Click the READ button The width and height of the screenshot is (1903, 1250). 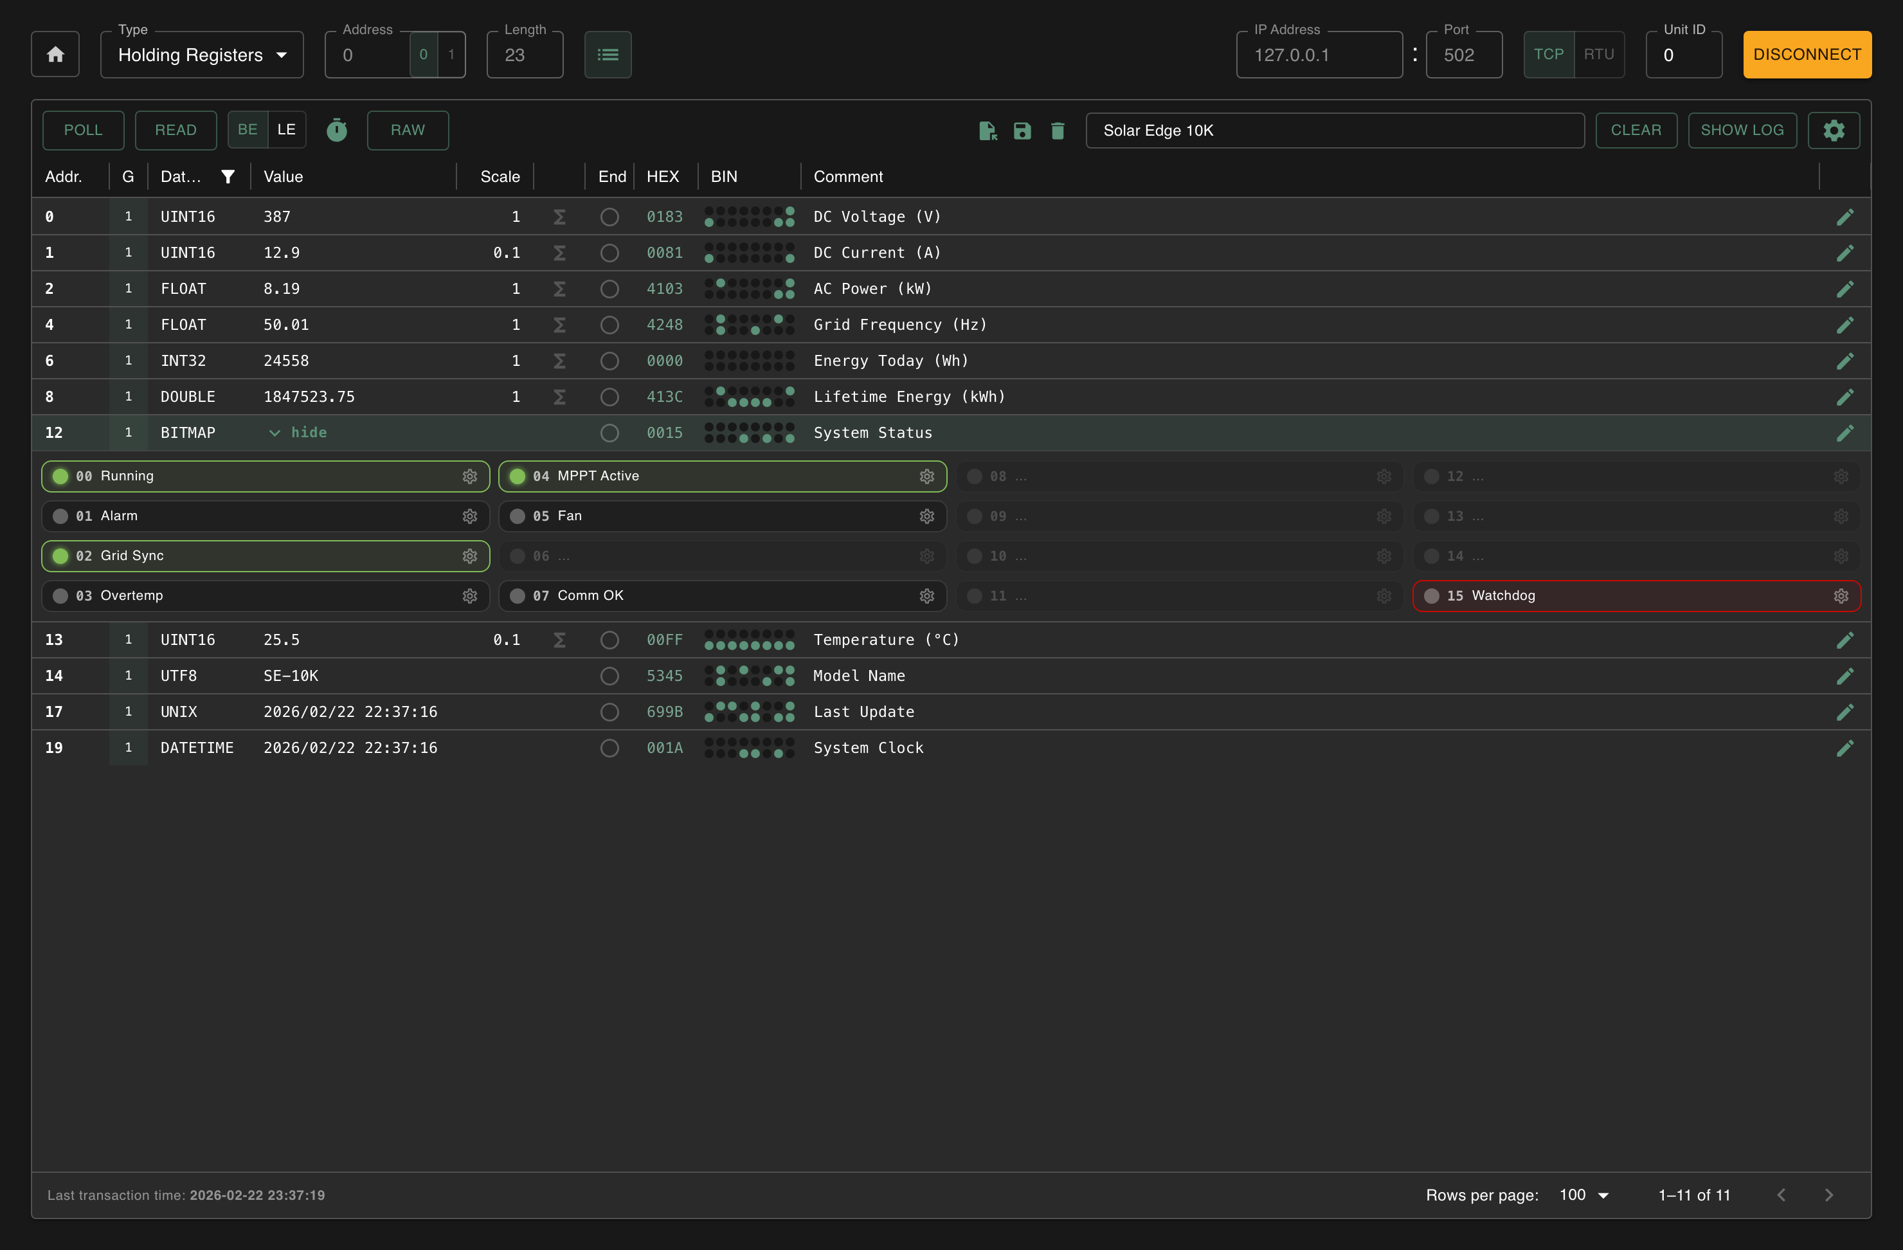click(175, 129)
